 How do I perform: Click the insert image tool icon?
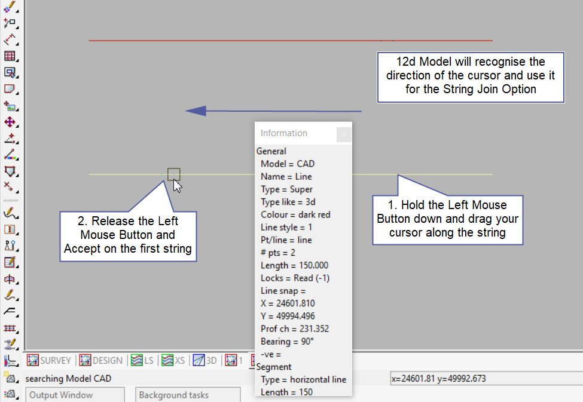[x=10, y=106]
